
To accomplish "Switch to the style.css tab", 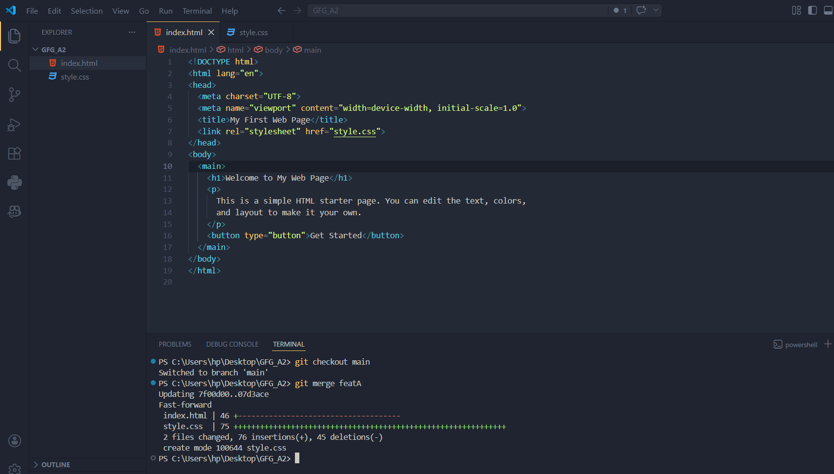I will pos(253,32).
